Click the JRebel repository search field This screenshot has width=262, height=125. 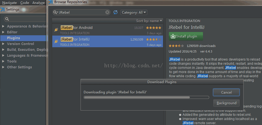[82, 12]
